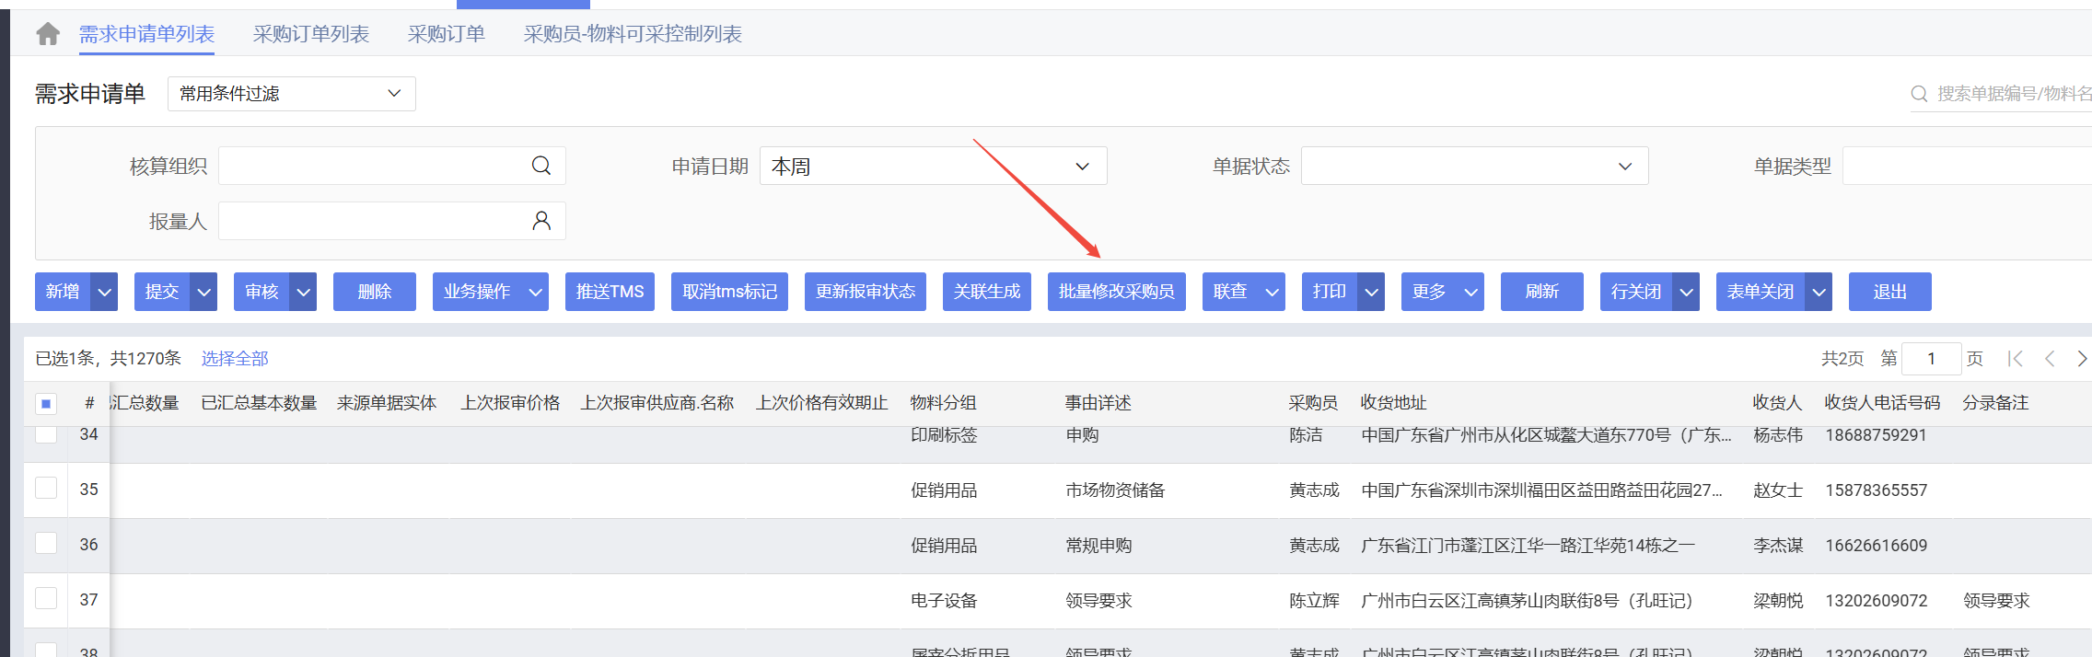
Task: Click the home icon
Action: click(x=48, y=34)
